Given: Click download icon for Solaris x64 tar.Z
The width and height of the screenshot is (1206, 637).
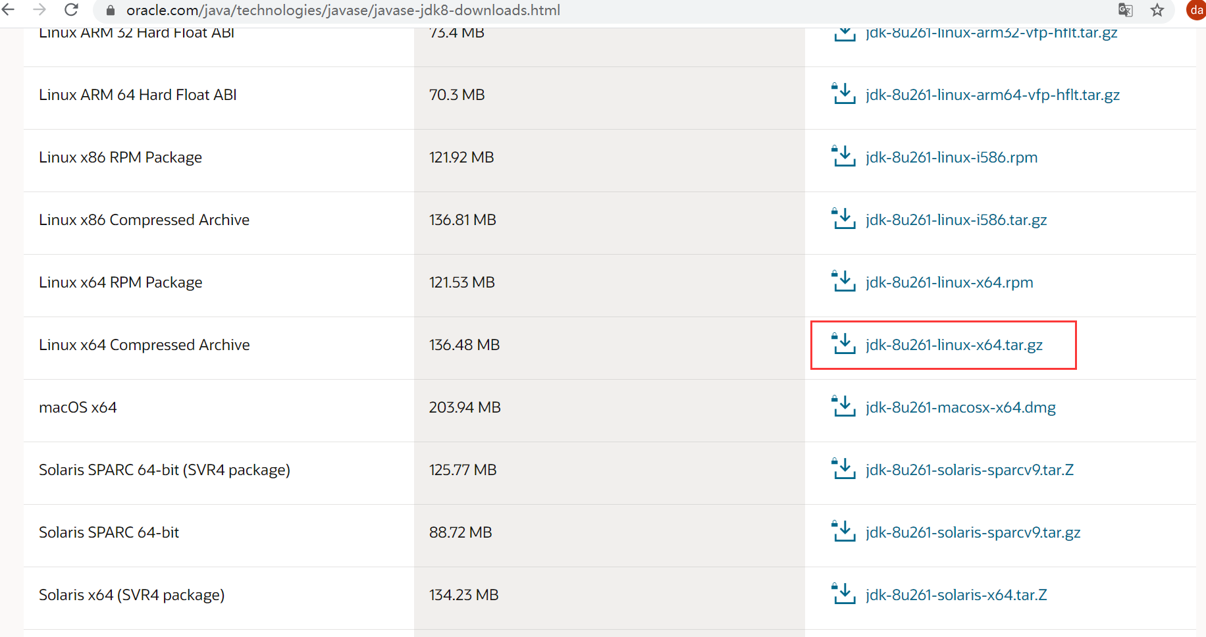Looking at the screenshot, I should tap(843, 594).
